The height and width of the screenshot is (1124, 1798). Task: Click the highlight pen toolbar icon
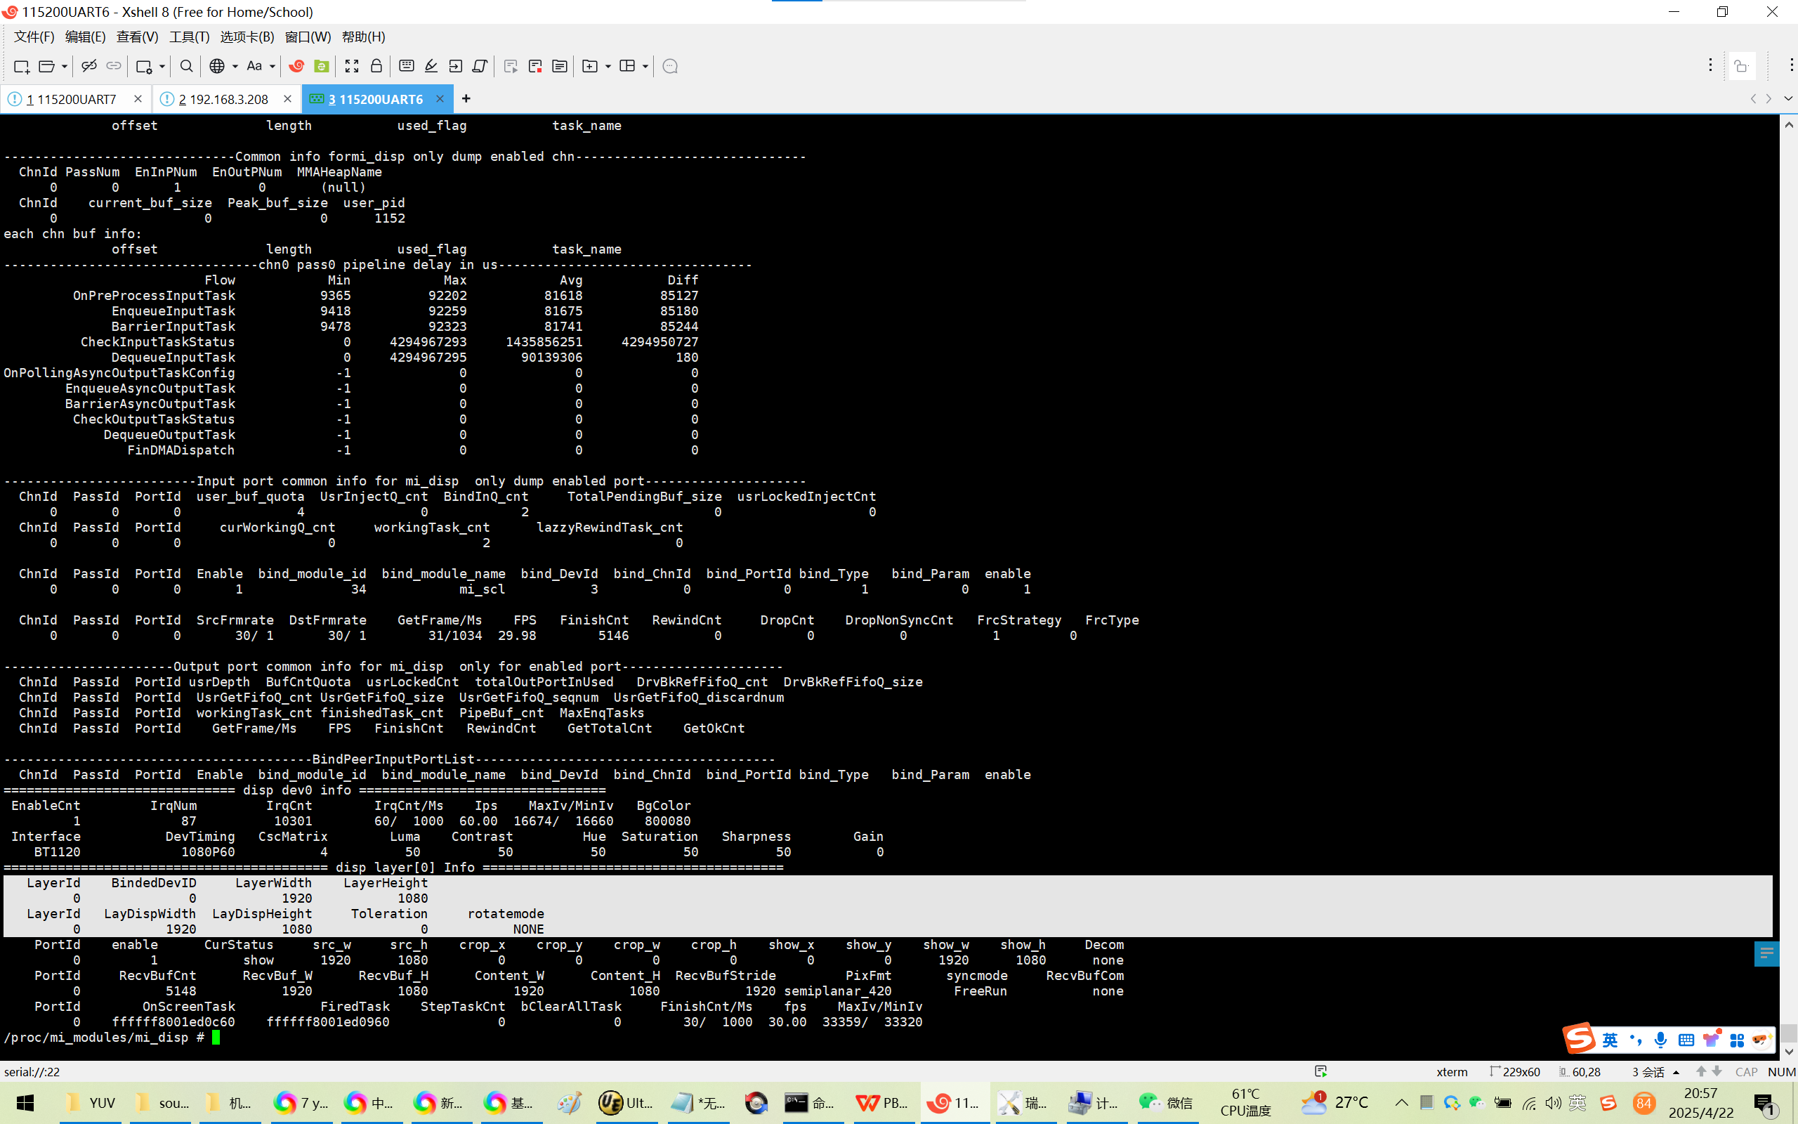point(431,66)
